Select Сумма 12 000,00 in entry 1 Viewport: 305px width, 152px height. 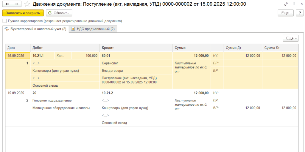[192, 56]
